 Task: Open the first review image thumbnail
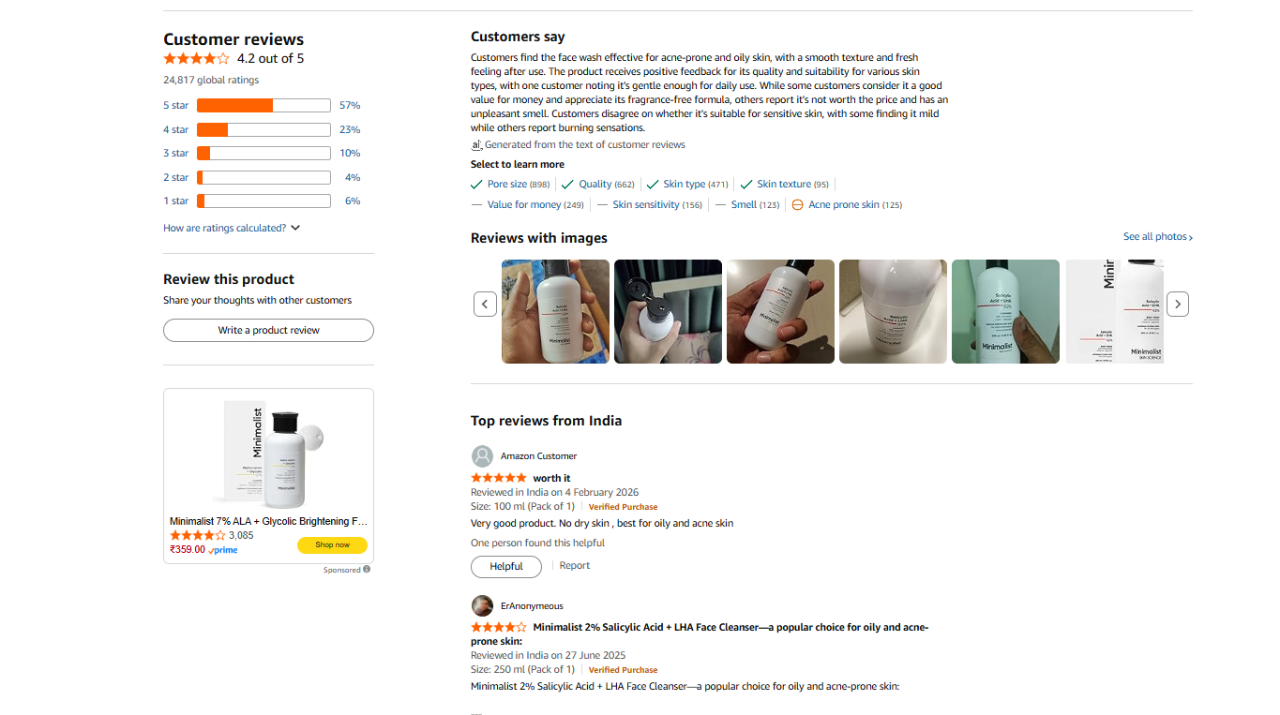click(555, 311)
